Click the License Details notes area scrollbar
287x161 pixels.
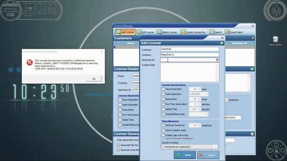[x=249, y=83]
